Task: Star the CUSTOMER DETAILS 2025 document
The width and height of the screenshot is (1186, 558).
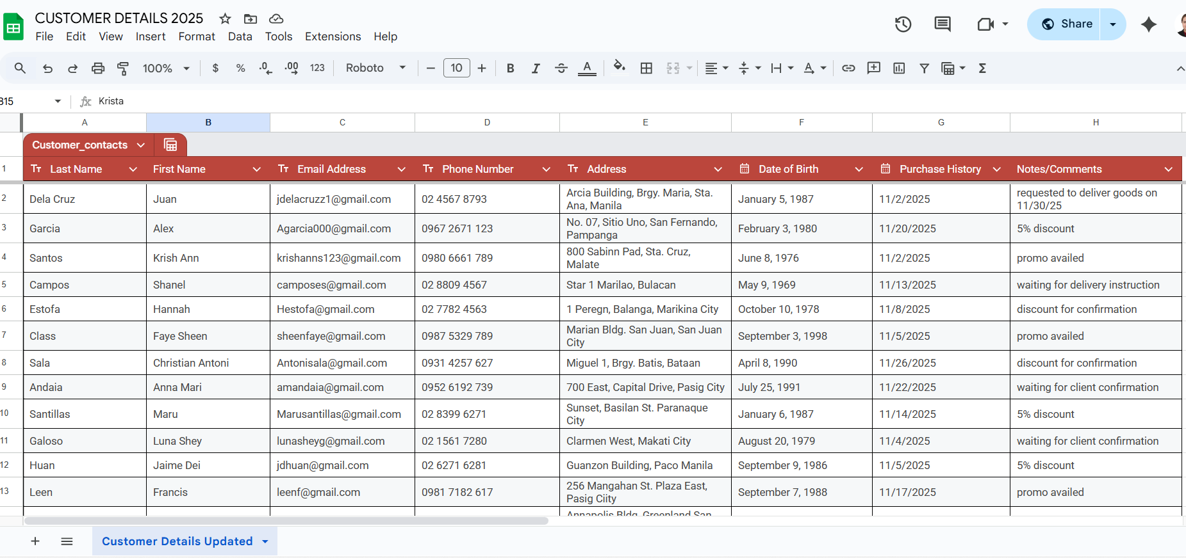Action: click(225, 19)
